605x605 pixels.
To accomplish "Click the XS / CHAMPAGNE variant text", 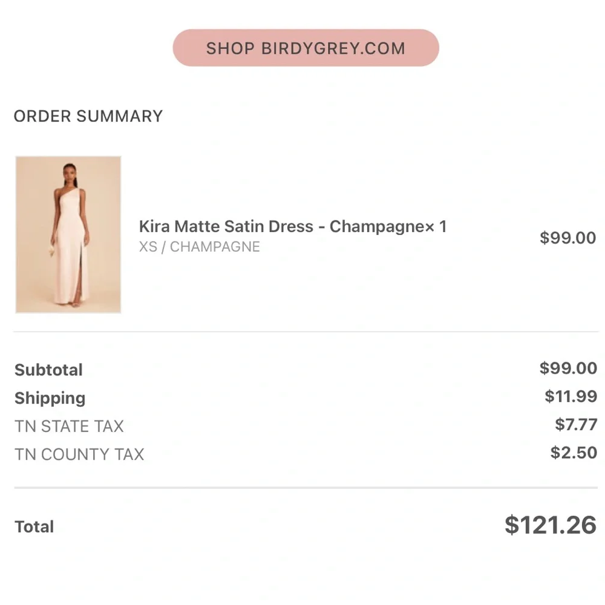I will pyautogui.click(x=200, y=247).
